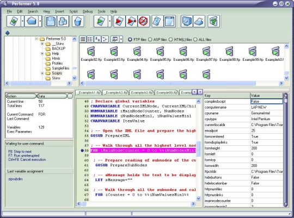The height and width of the screenshot is (218, 294).
Task: Switch file list to columns view icon
Action: 83,39
